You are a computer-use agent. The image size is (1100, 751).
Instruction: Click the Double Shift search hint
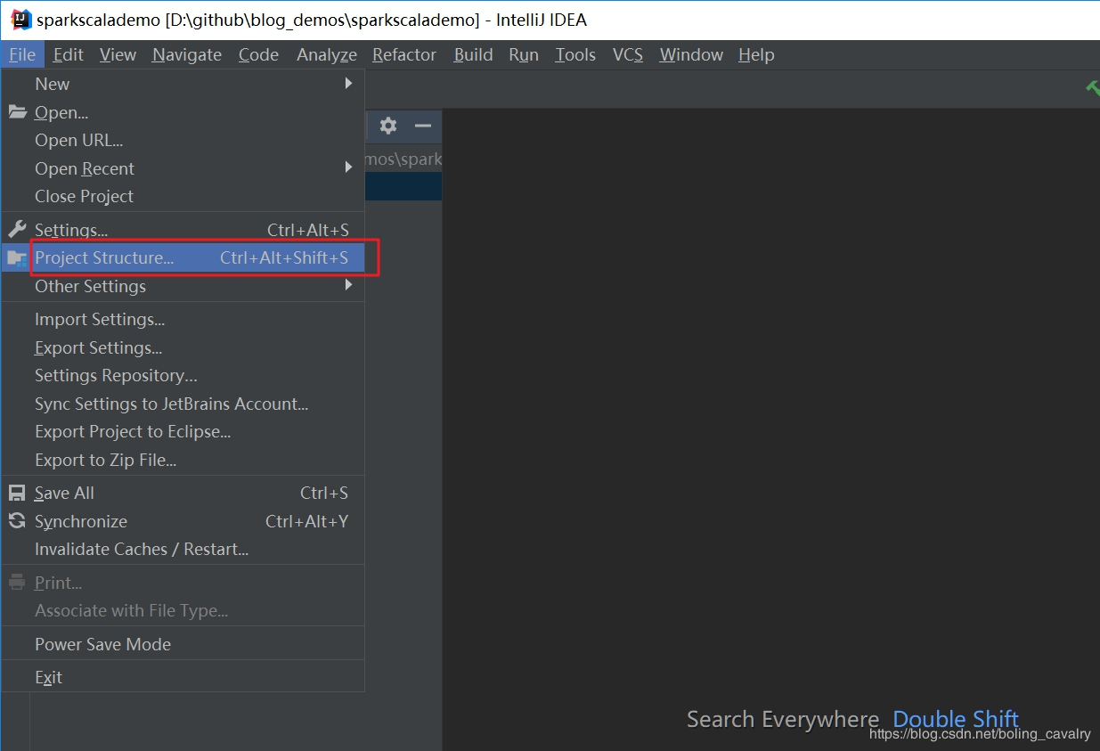point(956,719)
